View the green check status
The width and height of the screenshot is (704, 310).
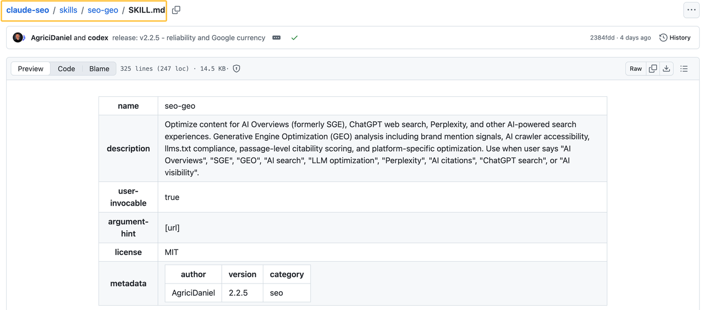[294, 38]
